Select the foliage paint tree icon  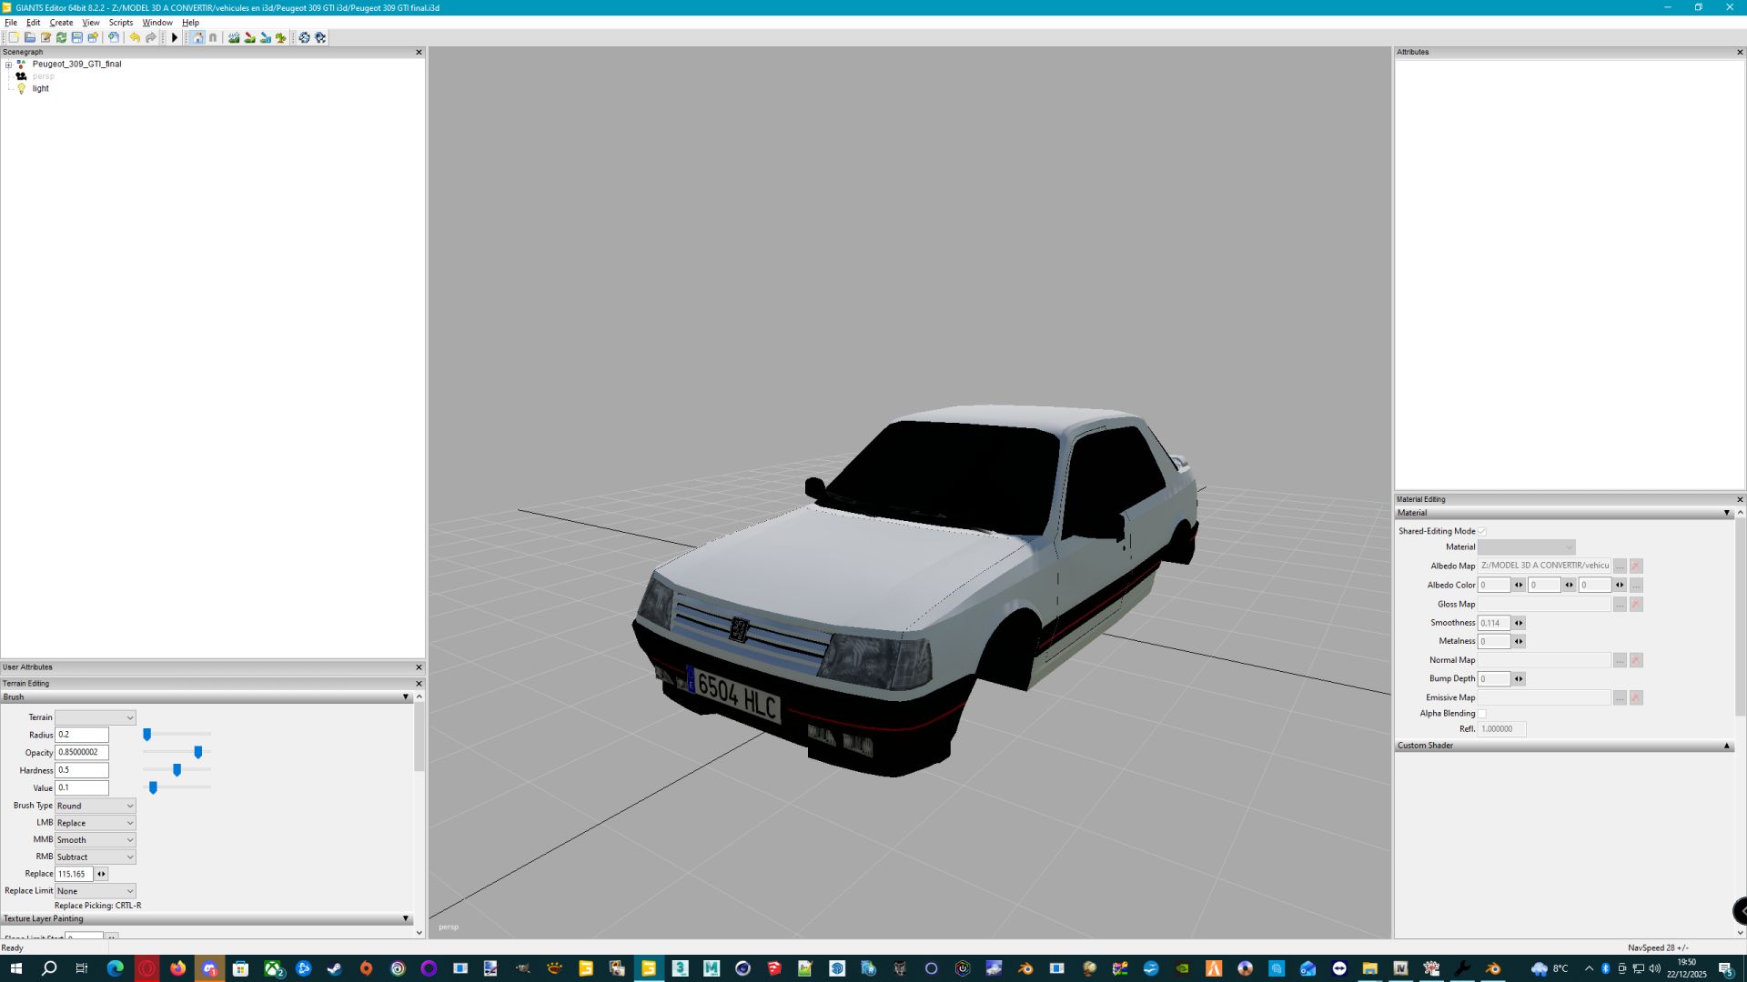(x=279, y=37)
